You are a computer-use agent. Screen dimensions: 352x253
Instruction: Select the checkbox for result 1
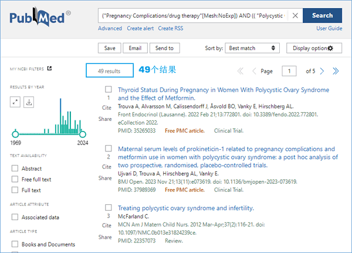pos(109,89)
